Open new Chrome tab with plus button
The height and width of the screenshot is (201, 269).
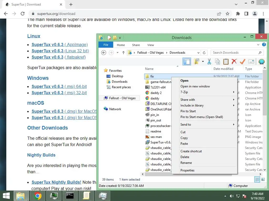pos(71,4)
